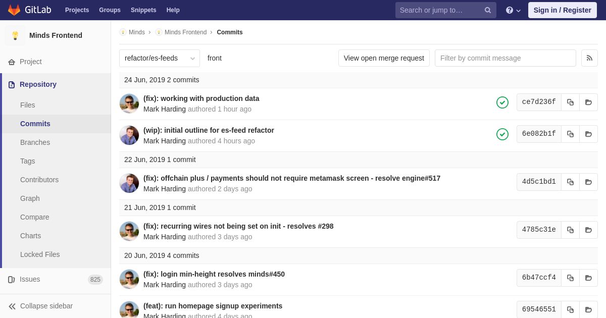Screen dimensions: 606x318
Task: View pipeline status for commit 6e082b1f
Action: tap(502, 134)
